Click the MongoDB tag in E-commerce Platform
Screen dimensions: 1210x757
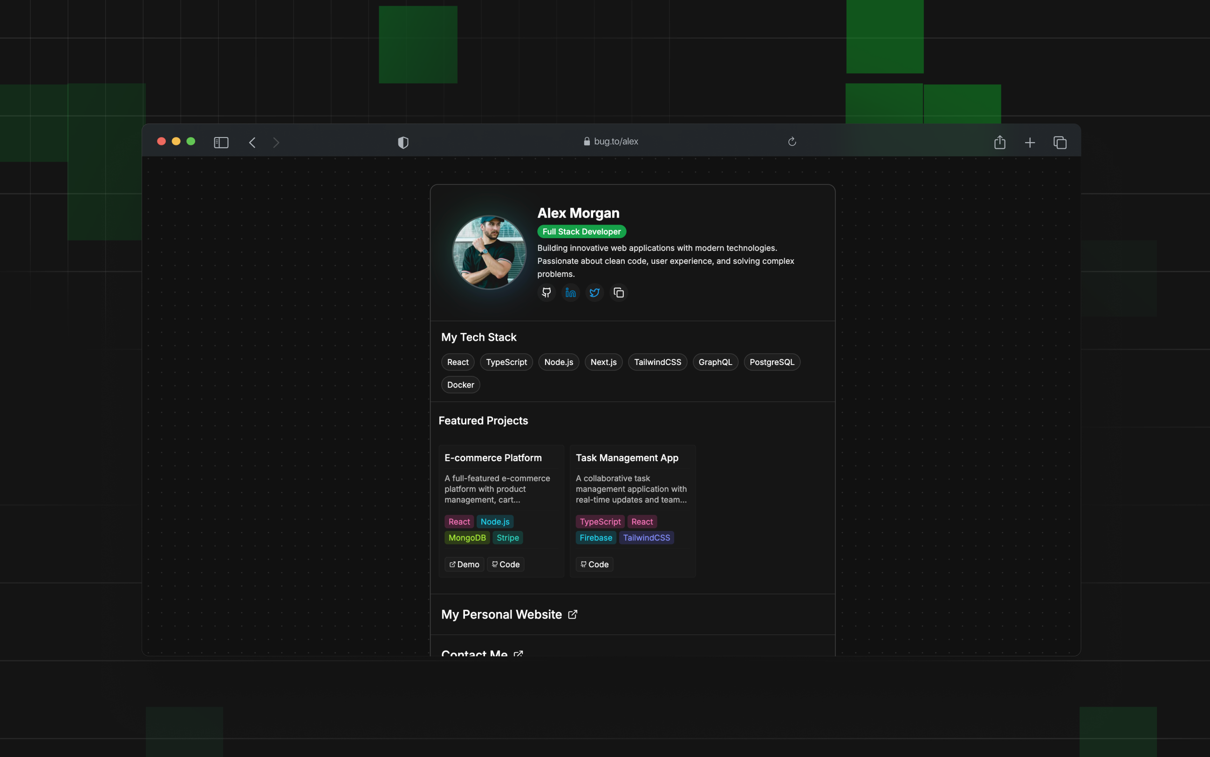pyautogui.click(x=467, y=538)
